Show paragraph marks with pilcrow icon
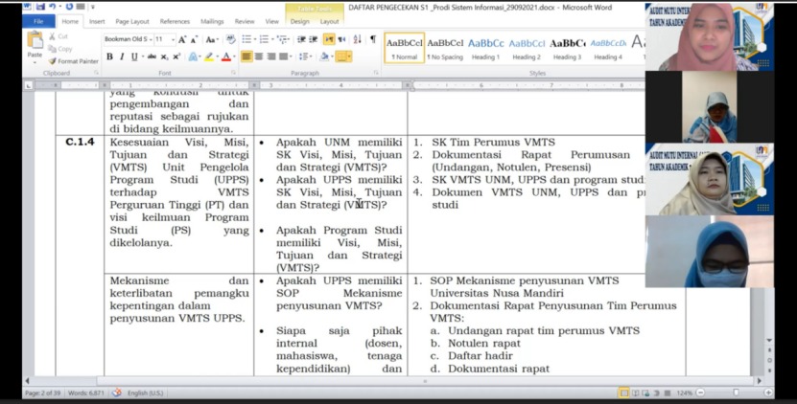This screenshot has height=404, width=797. coord(372,39)
